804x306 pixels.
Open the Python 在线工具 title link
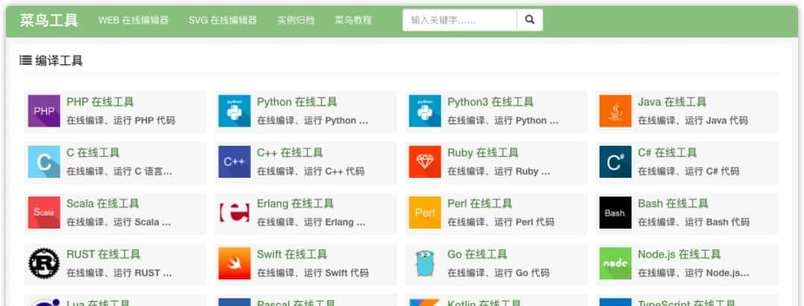(x=297, y=102)
